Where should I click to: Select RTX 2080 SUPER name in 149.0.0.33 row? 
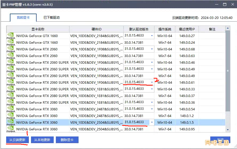[42, 89]
